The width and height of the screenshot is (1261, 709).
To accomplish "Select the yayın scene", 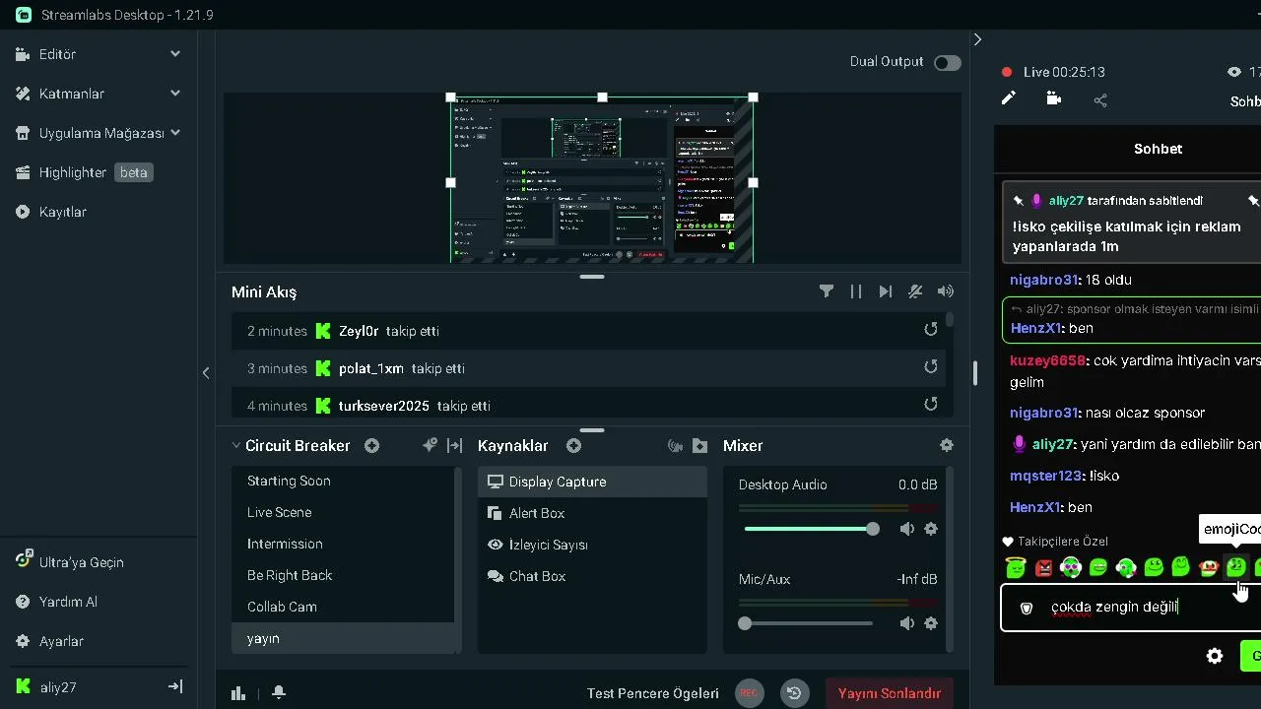I will 343,638.
